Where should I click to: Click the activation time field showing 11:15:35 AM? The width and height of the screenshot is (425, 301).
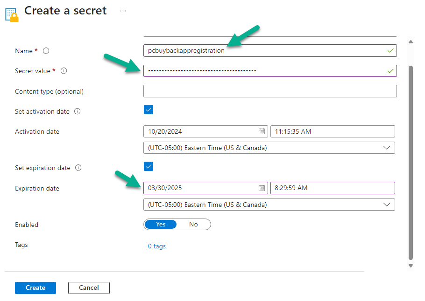click(333, 131)
